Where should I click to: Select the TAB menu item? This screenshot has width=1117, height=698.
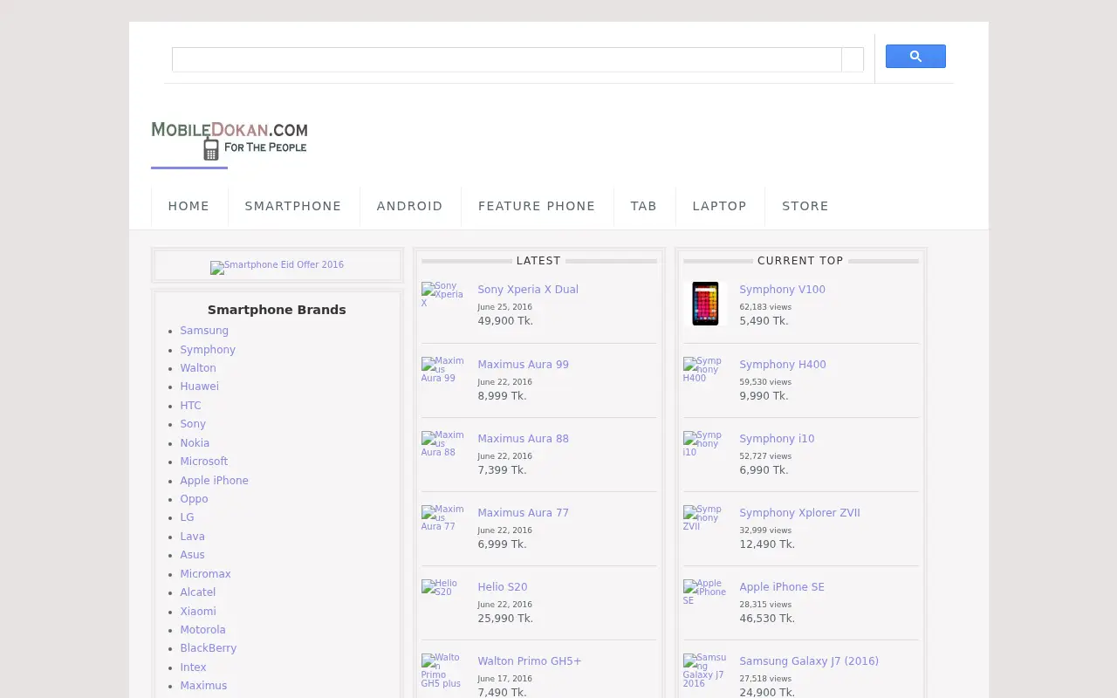tap(644, 206)
